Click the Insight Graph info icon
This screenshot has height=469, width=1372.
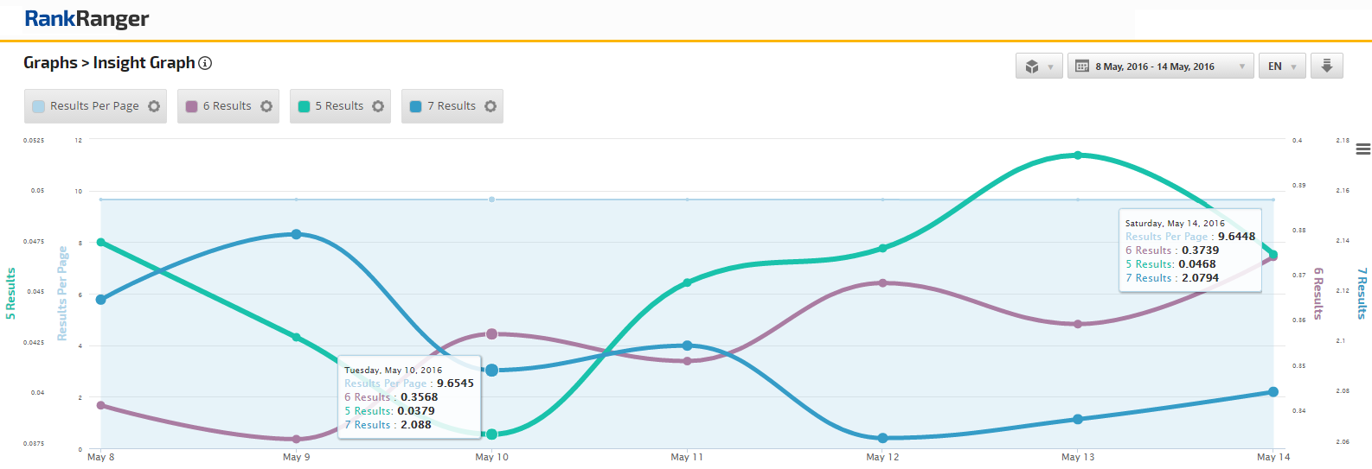pyautogui.click(x=205, y=63)
